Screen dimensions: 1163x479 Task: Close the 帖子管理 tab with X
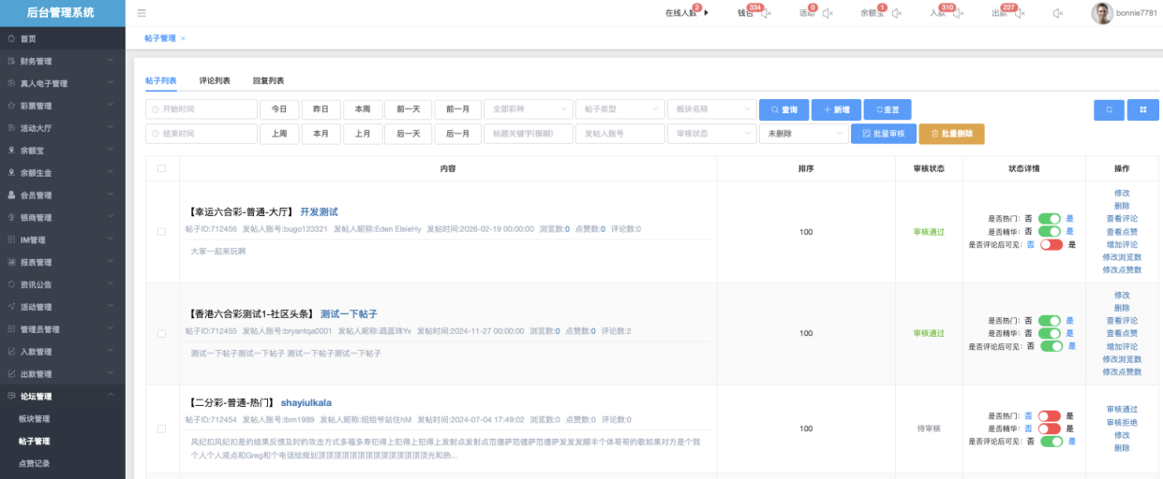pyautogui.click(x=183, y=38)
